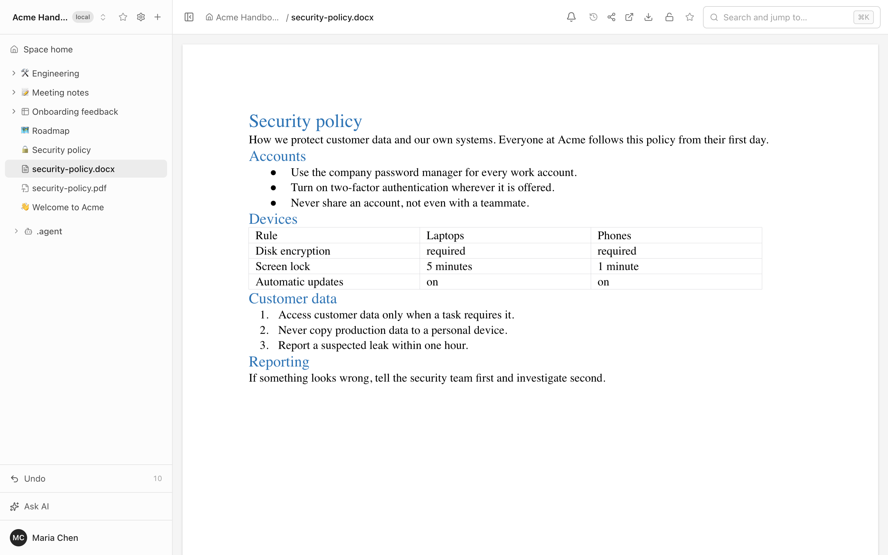888x555 pixels.
Task: Open the Space home page
Action: [86, 49]
